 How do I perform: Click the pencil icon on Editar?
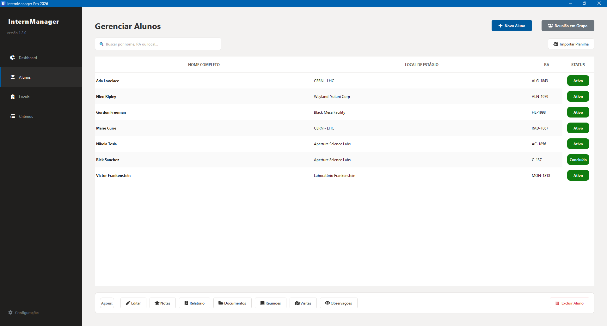(x=128, y=303)
